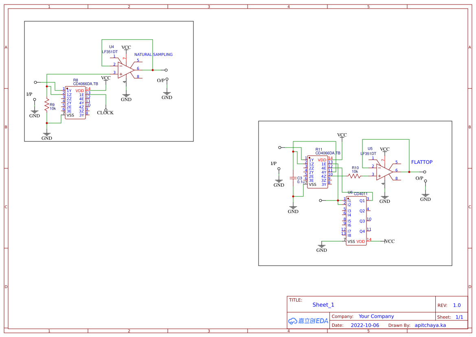Select the R9 10k resistor symbol

click(47, 105)
